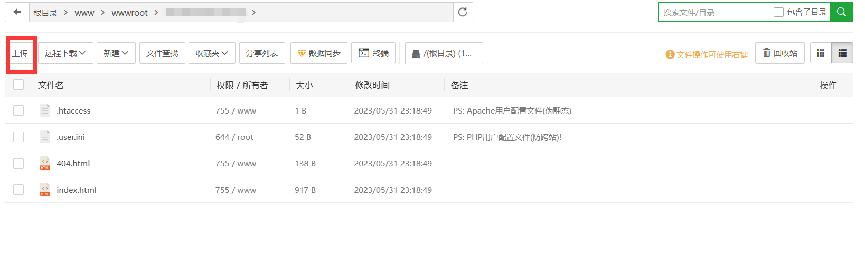Open data sync (数据同步)
This screenshot has height=270, width=865.
point(319,53)
